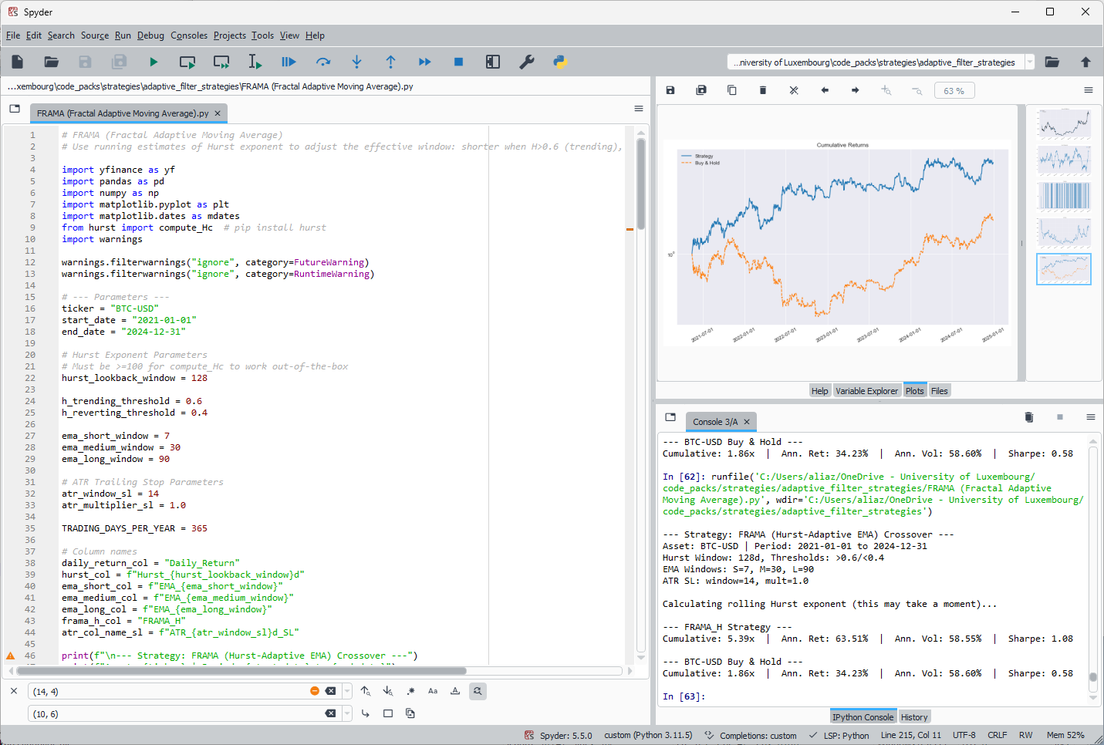Switch to the Variable Explorer tab
Screen dimensions: 1104x745
(x=866, y=391)
